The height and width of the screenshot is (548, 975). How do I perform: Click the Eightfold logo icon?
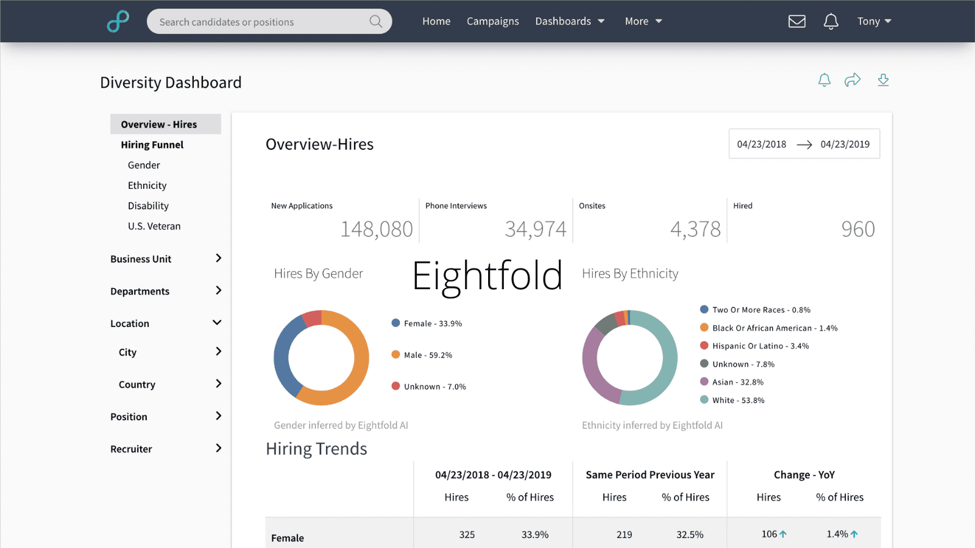[118, 21]
